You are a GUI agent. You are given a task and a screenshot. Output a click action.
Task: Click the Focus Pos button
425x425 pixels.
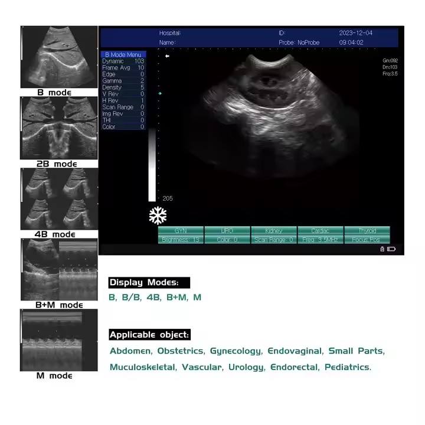pos(367,240)
